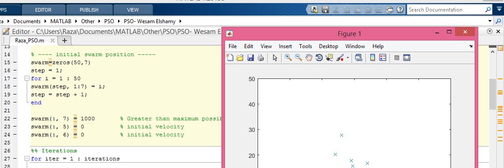
Task: Open file icon in Figure 1 toolbar
Action: (240, 58)
